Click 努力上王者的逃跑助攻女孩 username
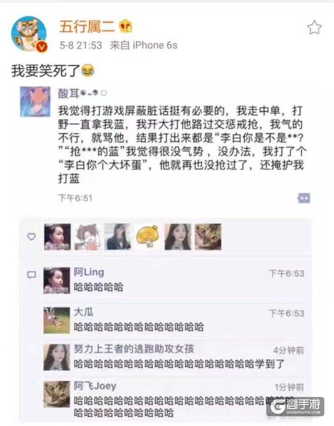This screenshot has width=334, height=426. pos(134,349)
